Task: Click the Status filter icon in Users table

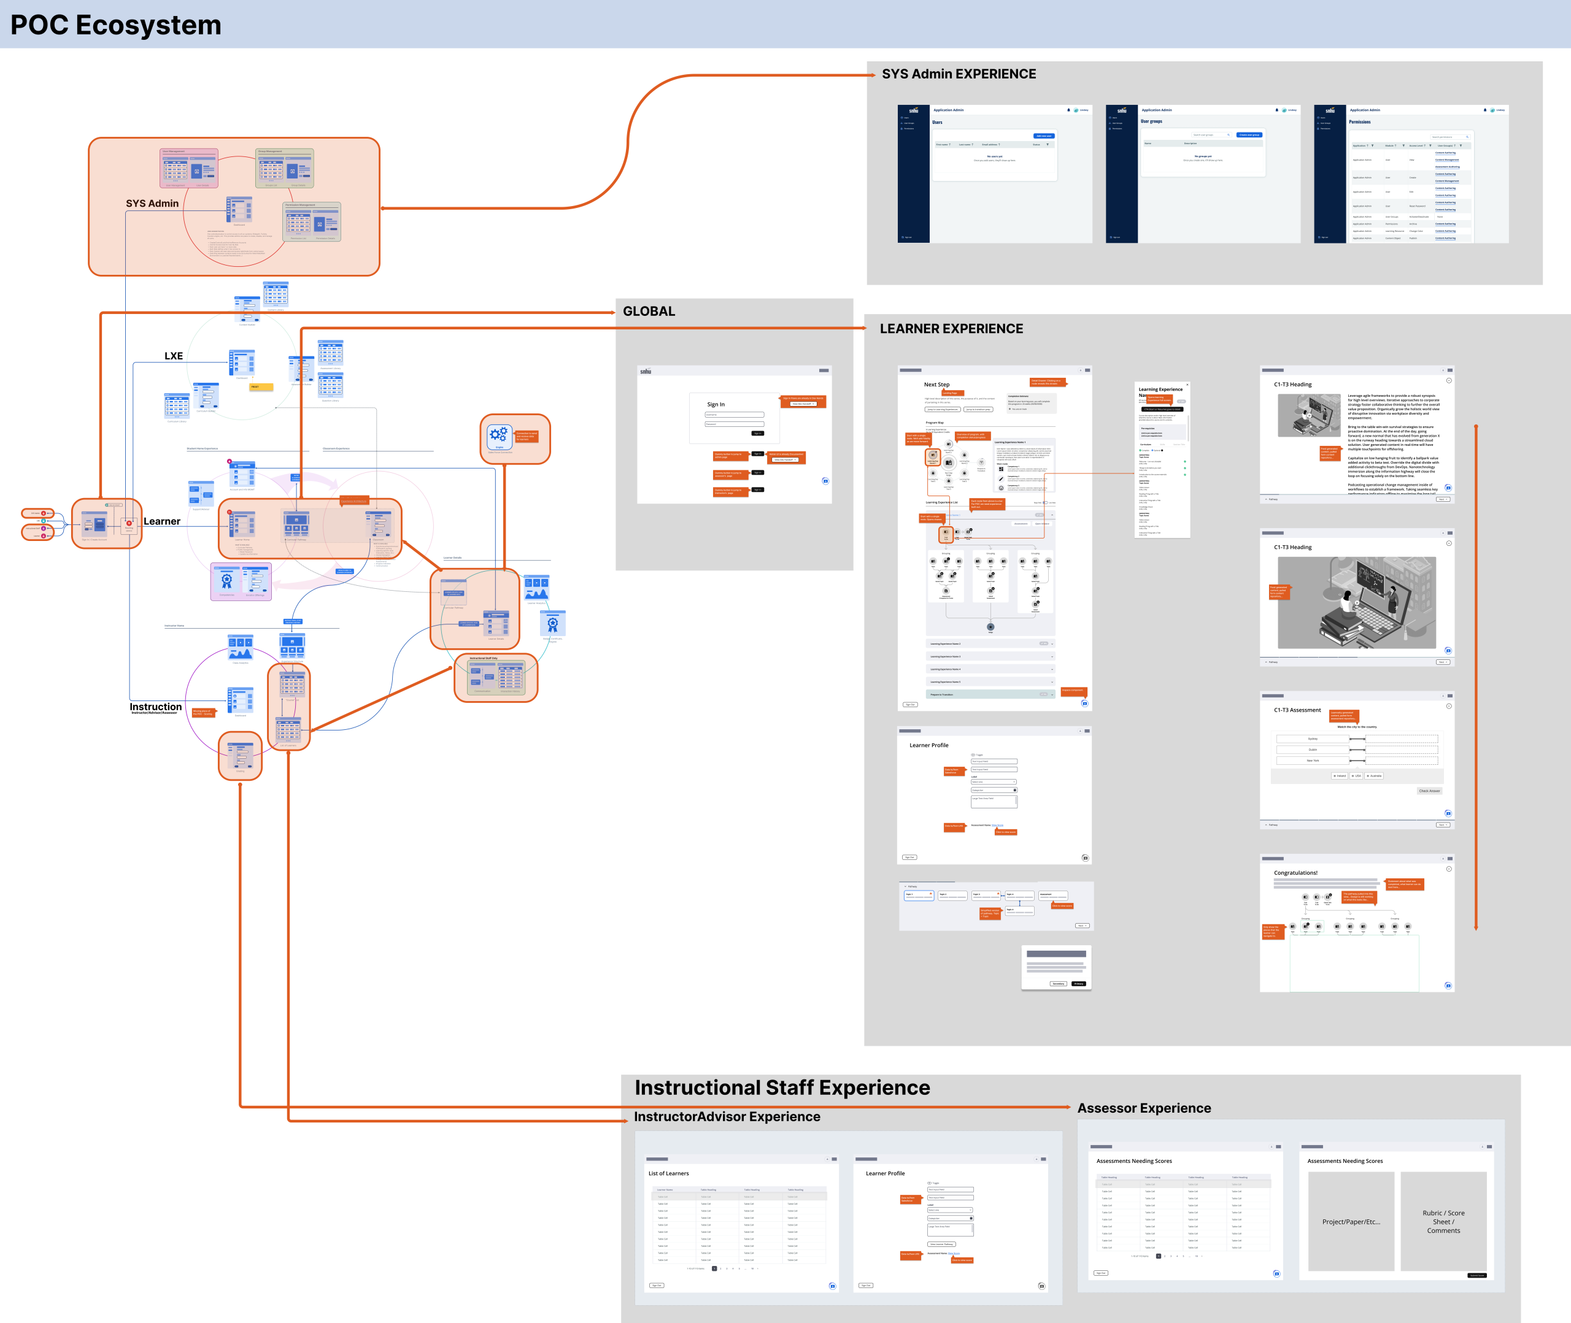Action: pyautogui.click(x=1048, y=145)
